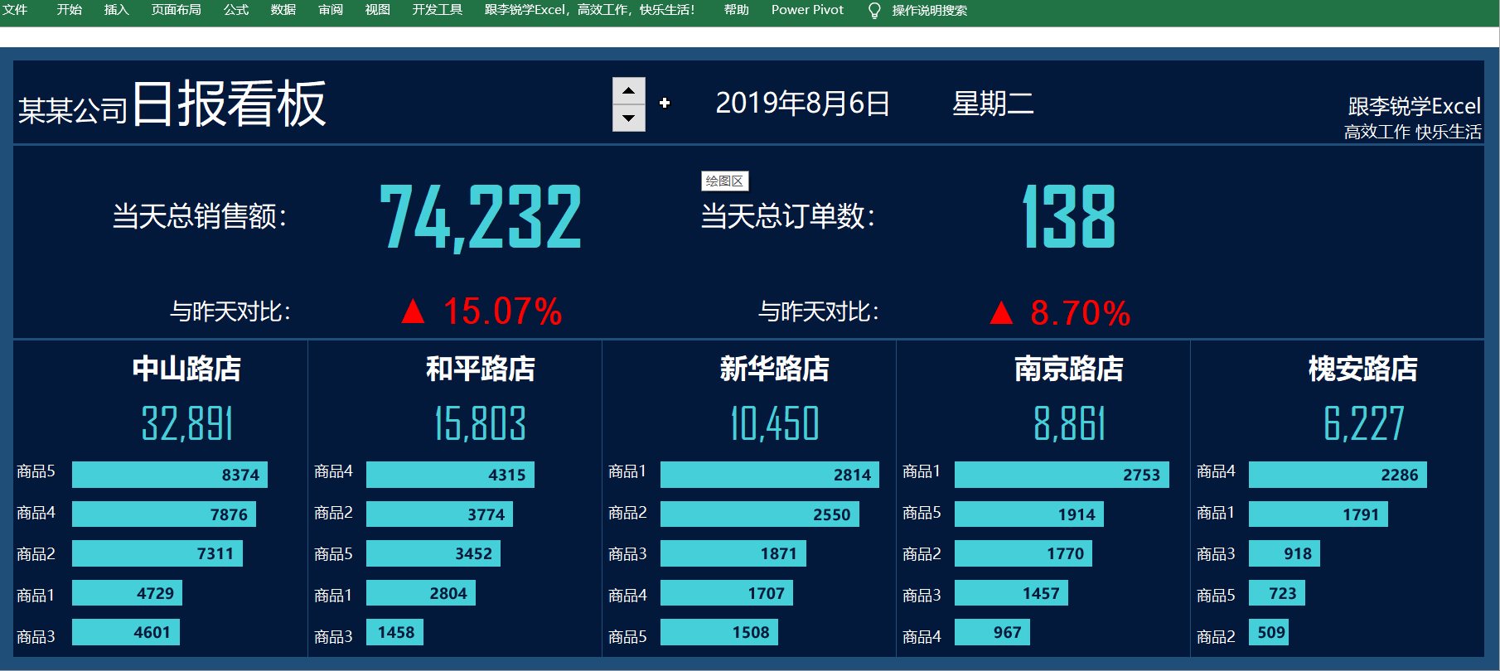Screen dimensions: 1500x671
Task: Click the 当天总销售额 label
Action: pos(200,217)
